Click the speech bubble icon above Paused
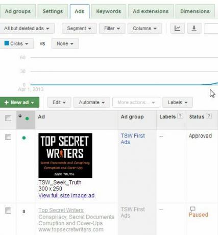The height and width of the screenshot is (235, 218). (192, 209)
